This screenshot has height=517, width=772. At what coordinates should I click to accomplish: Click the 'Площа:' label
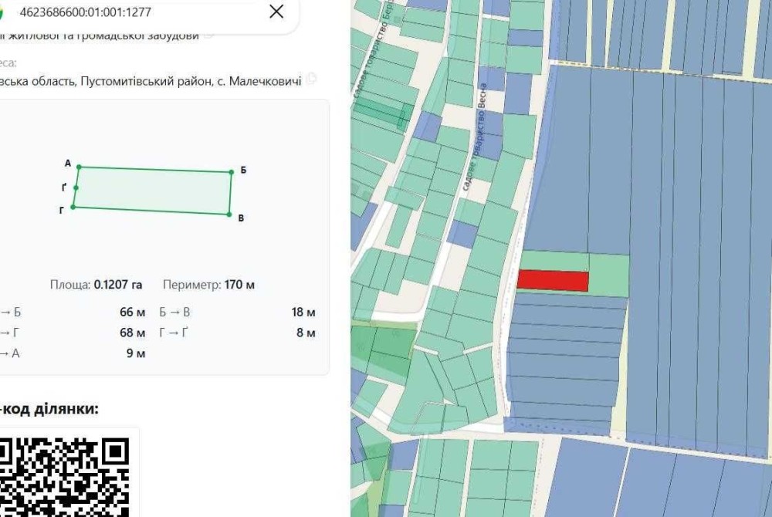(70, 285)
